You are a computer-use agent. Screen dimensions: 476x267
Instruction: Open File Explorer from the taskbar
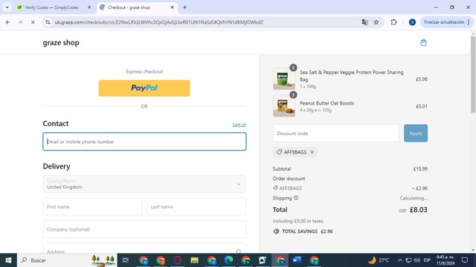point(195,260)
